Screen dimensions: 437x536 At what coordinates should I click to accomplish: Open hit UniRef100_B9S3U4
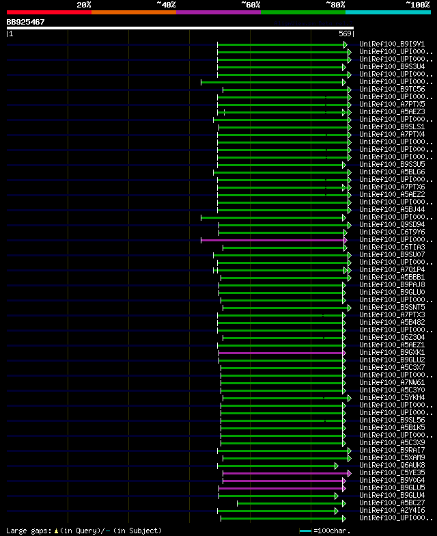pyautogui.click(x=392, y=67)
